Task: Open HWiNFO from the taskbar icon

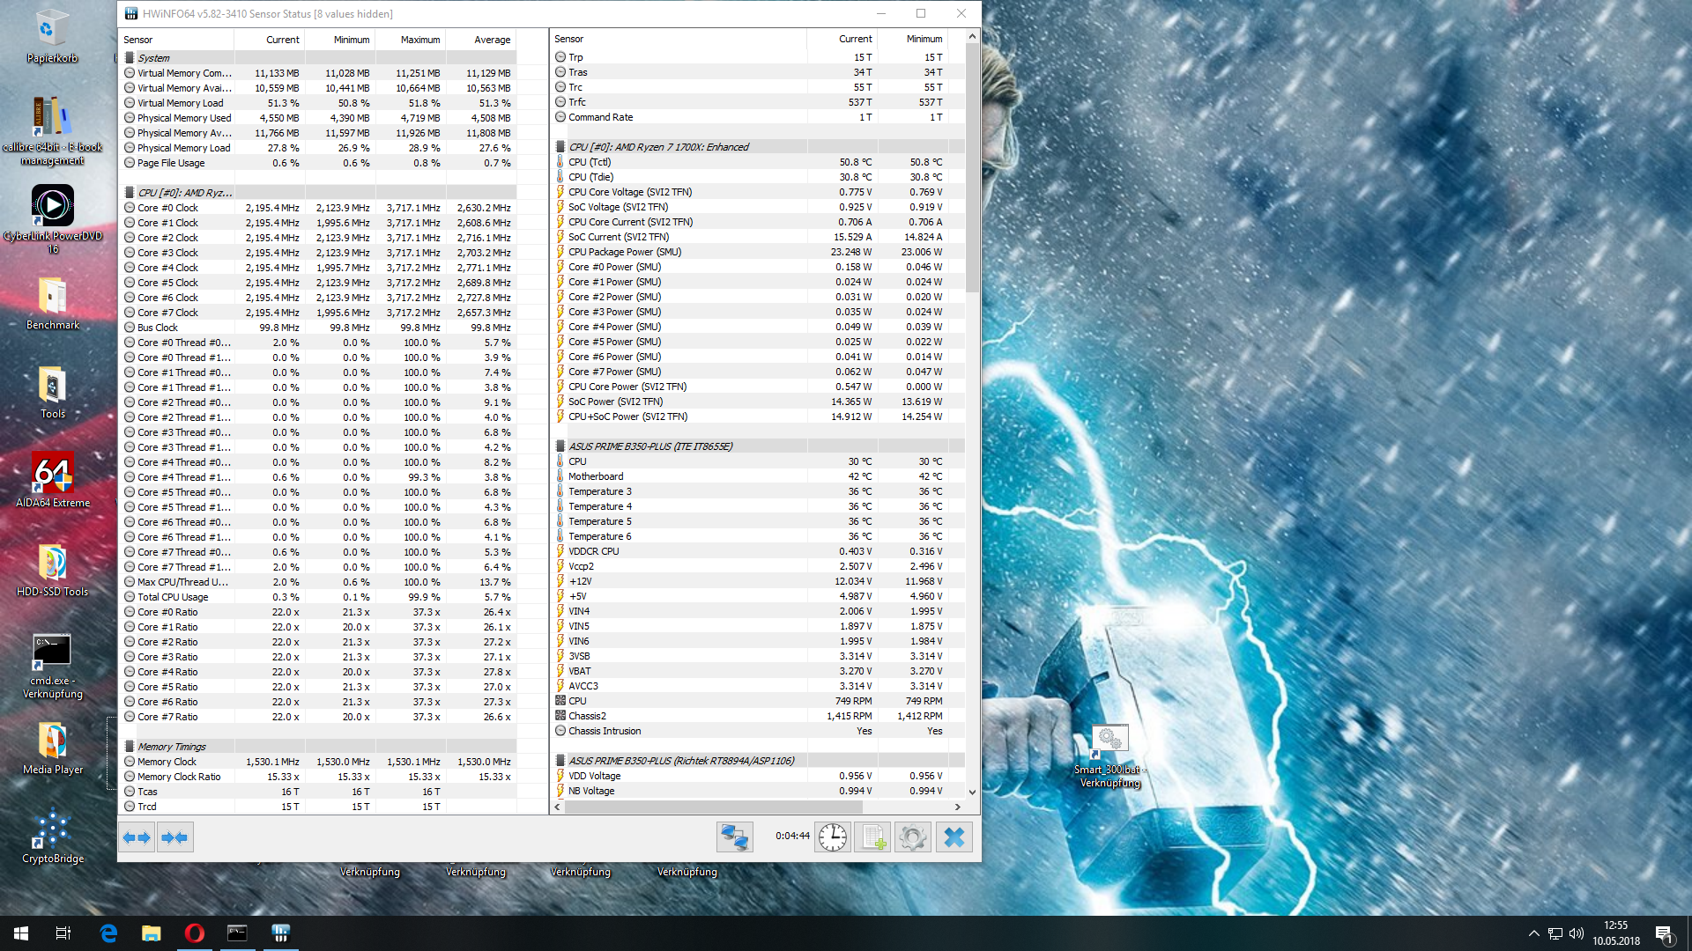Action: 280,933
